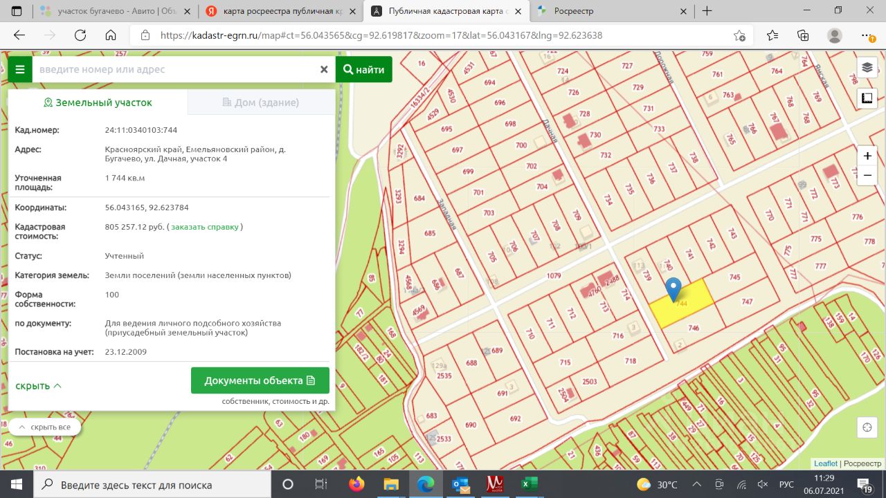
Task: Open Outlook from taskbar
Action: [460, 484]
